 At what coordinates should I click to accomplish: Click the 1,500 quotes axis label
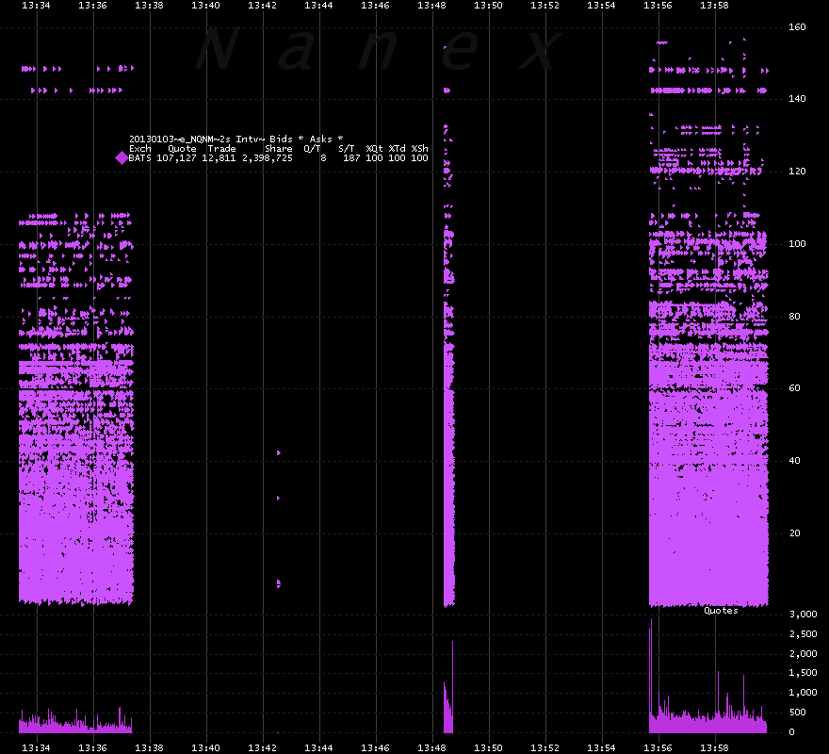coord(803,673)
